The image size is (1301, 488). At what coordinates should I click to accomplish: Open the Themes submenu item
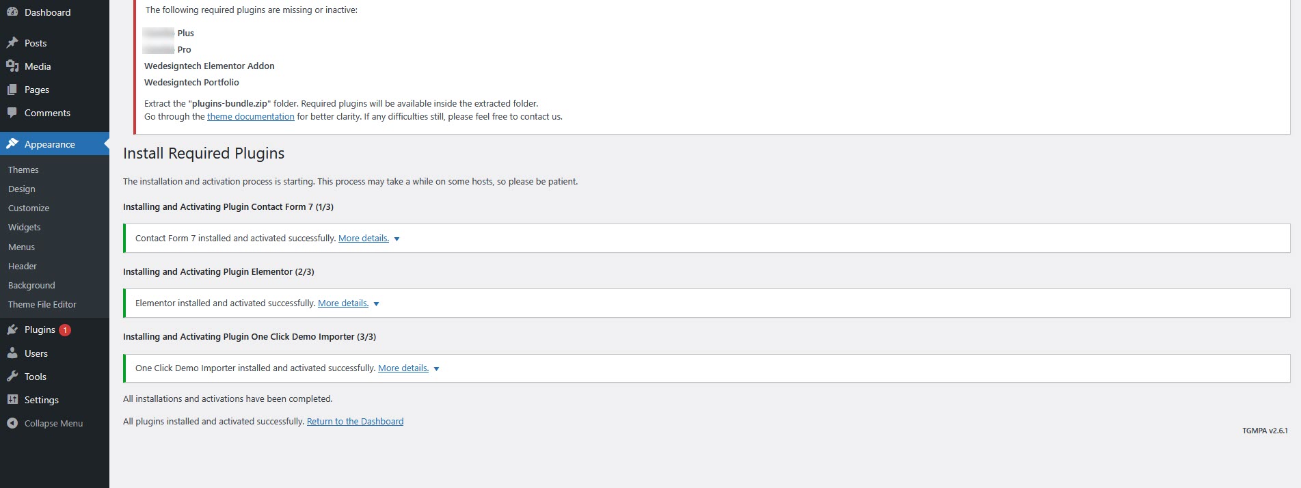coord(23,170)
